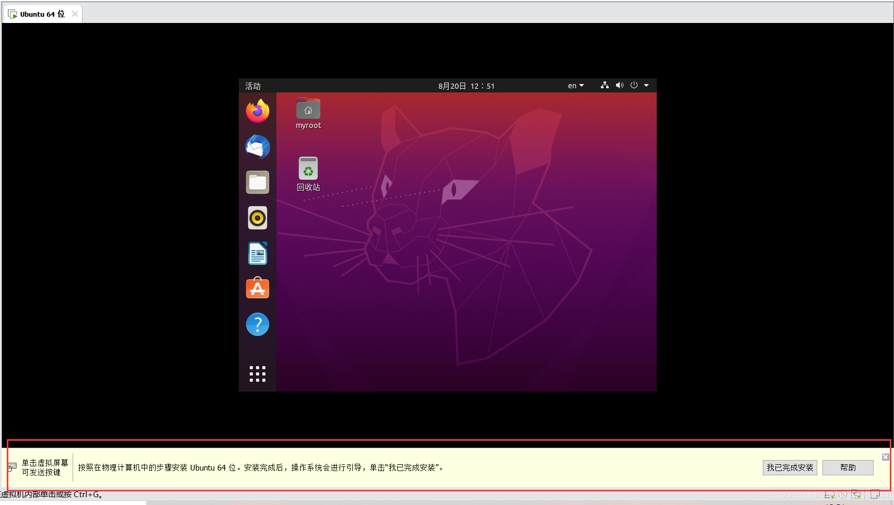Open Ubuntu Software store icon
894x505 pixels.
258,288
